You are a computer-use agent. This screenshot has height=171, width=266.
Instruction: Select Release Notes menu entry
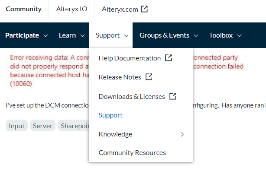[x=120, y=77]
